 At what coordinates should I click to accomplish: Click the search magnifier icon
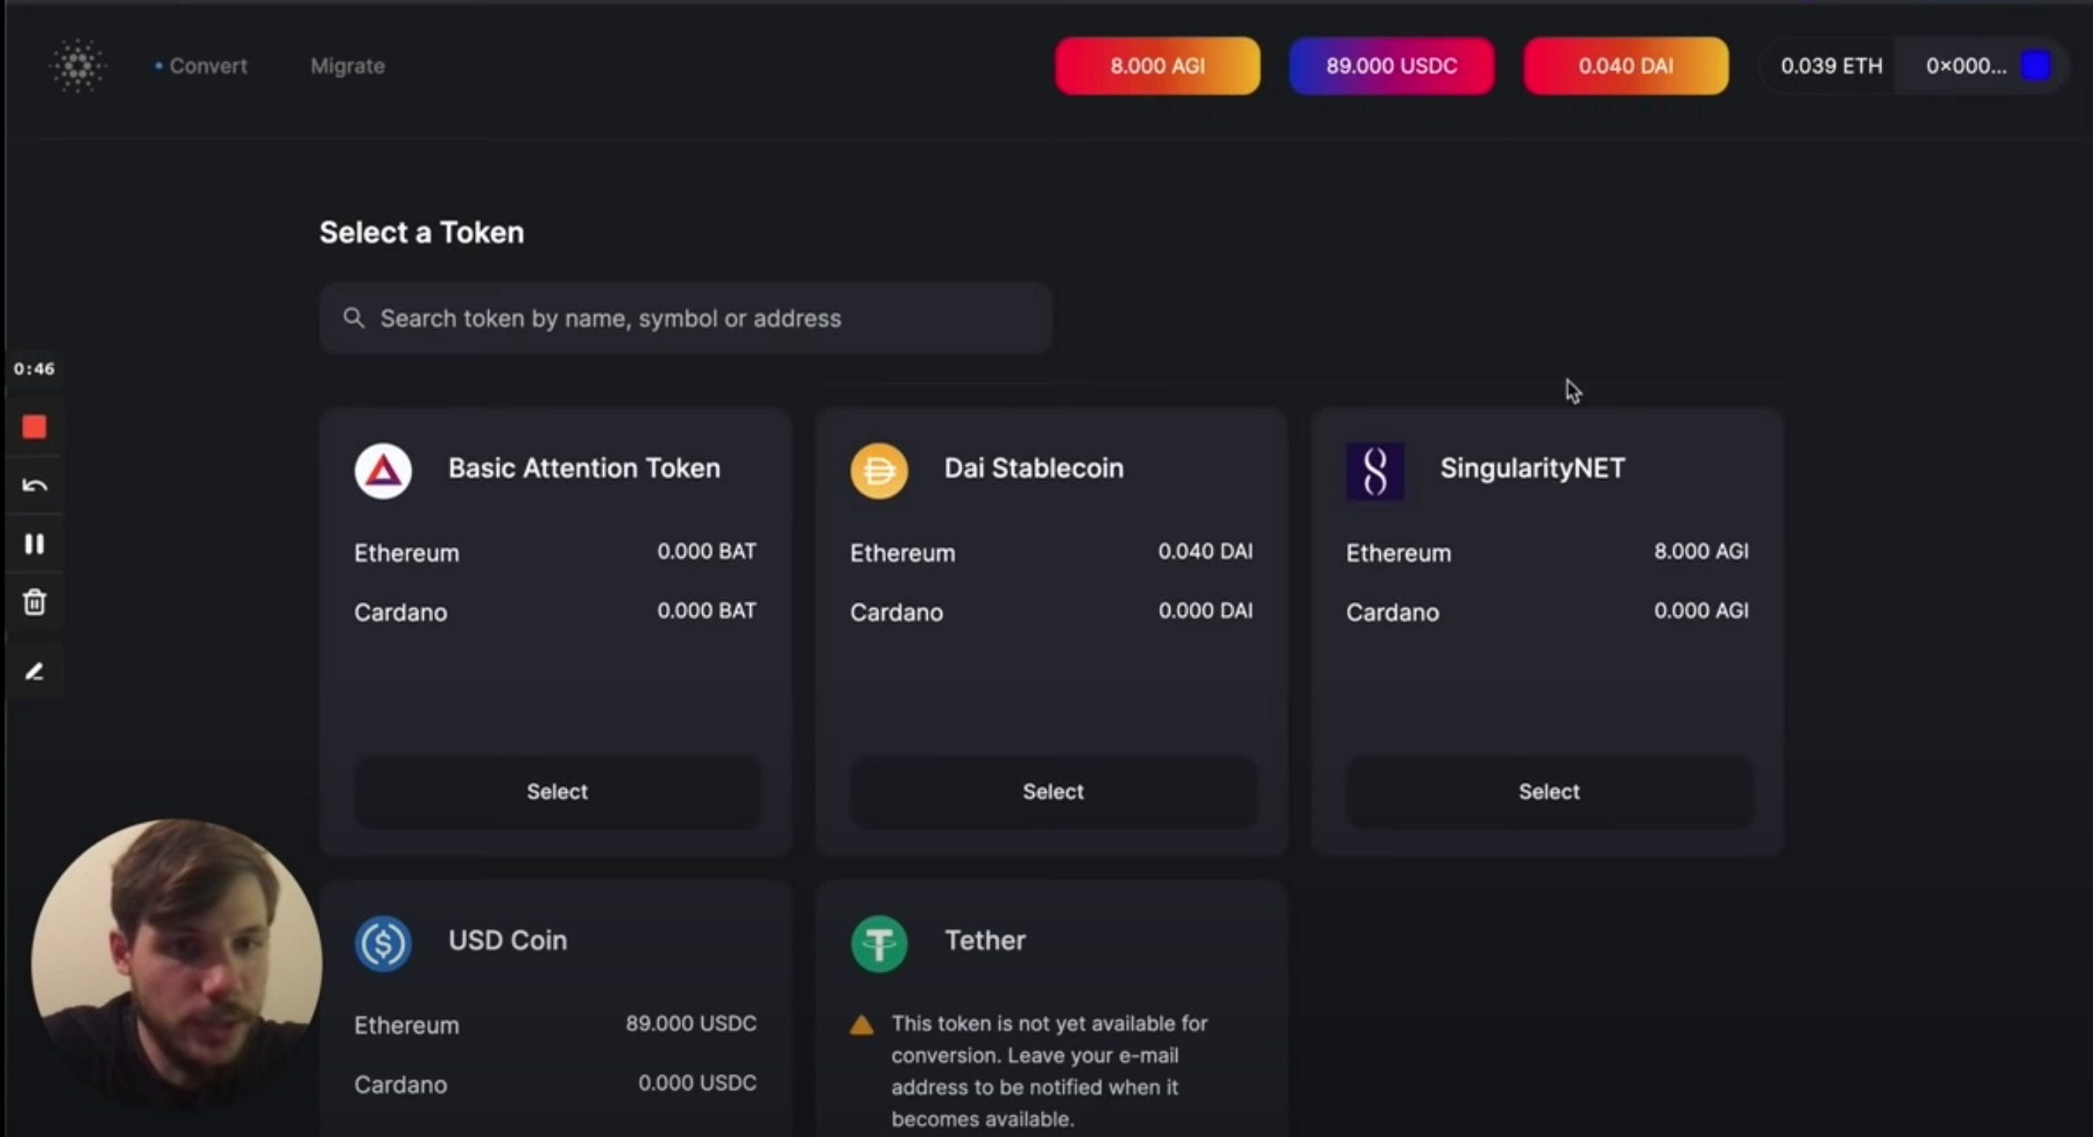click(354, 317)
